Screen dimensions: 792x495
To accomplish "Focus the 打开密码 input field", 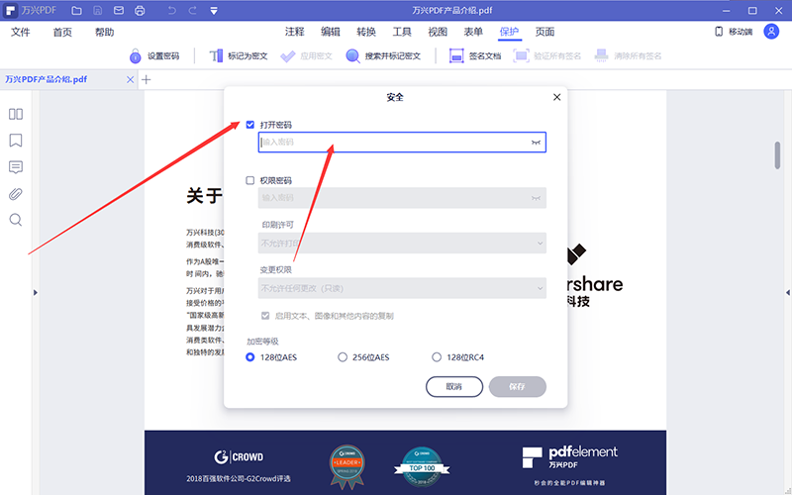I will pos(402,143).
